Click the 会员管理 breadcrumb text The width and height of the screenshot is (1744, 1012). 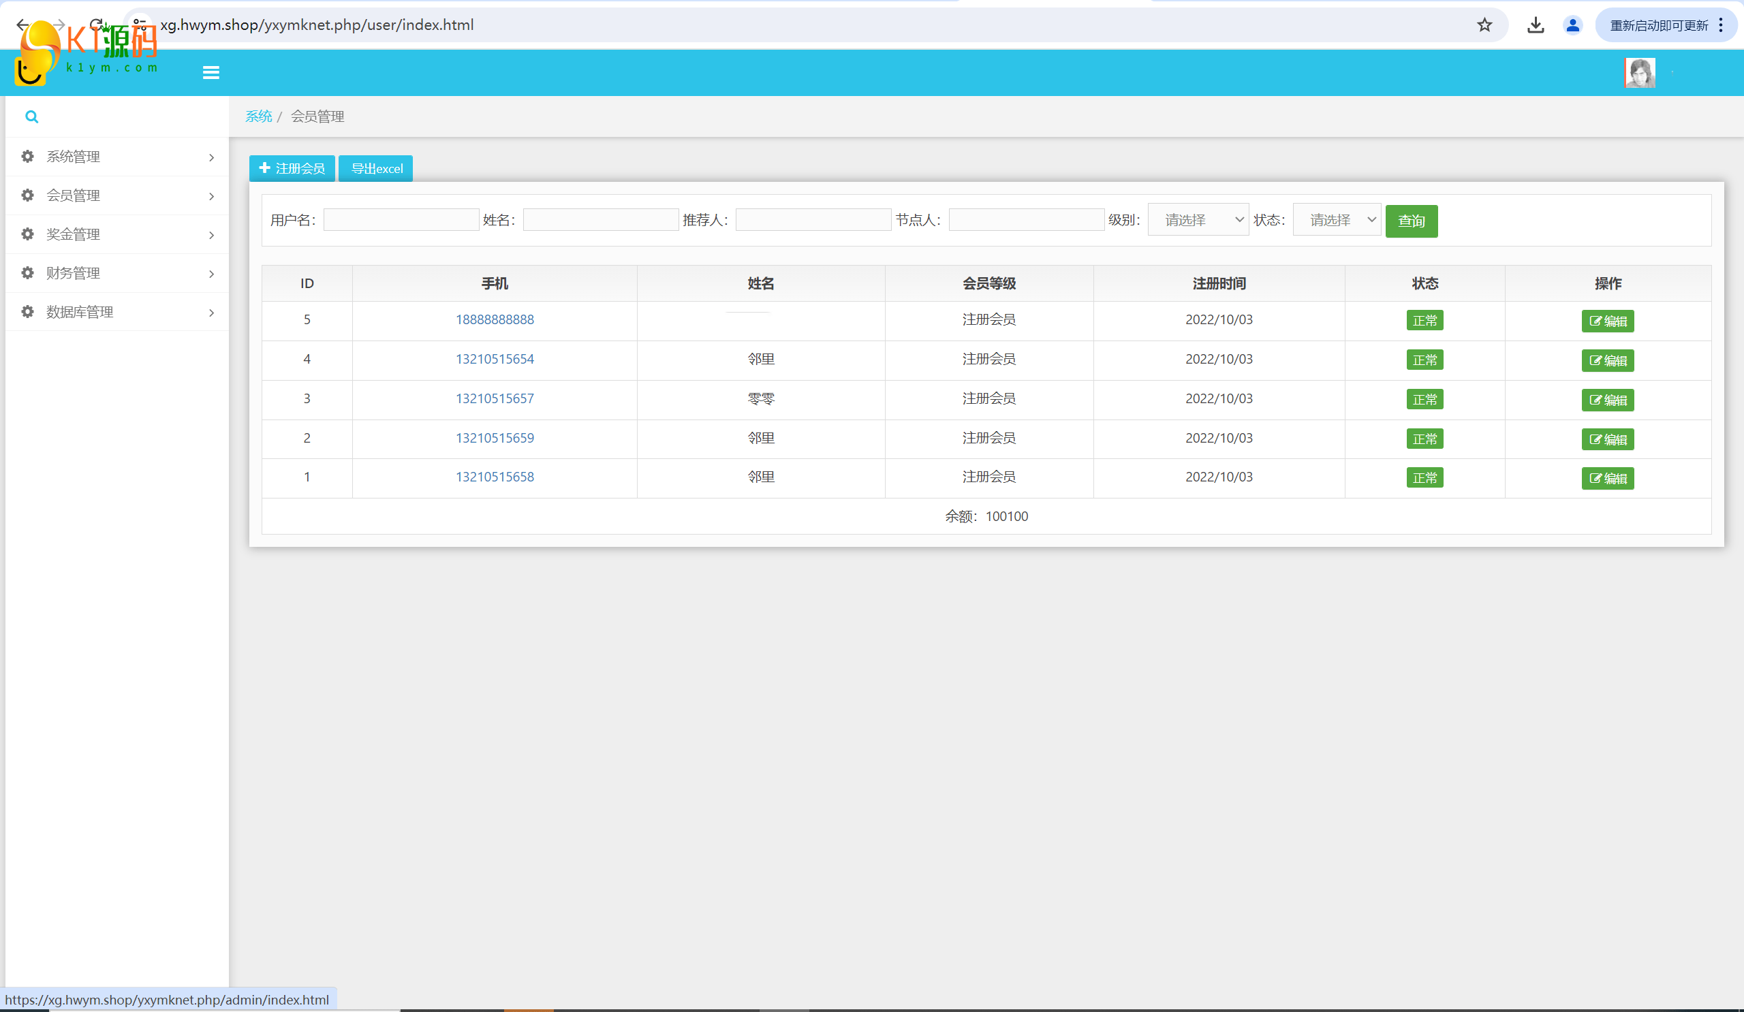coord(317,116)
